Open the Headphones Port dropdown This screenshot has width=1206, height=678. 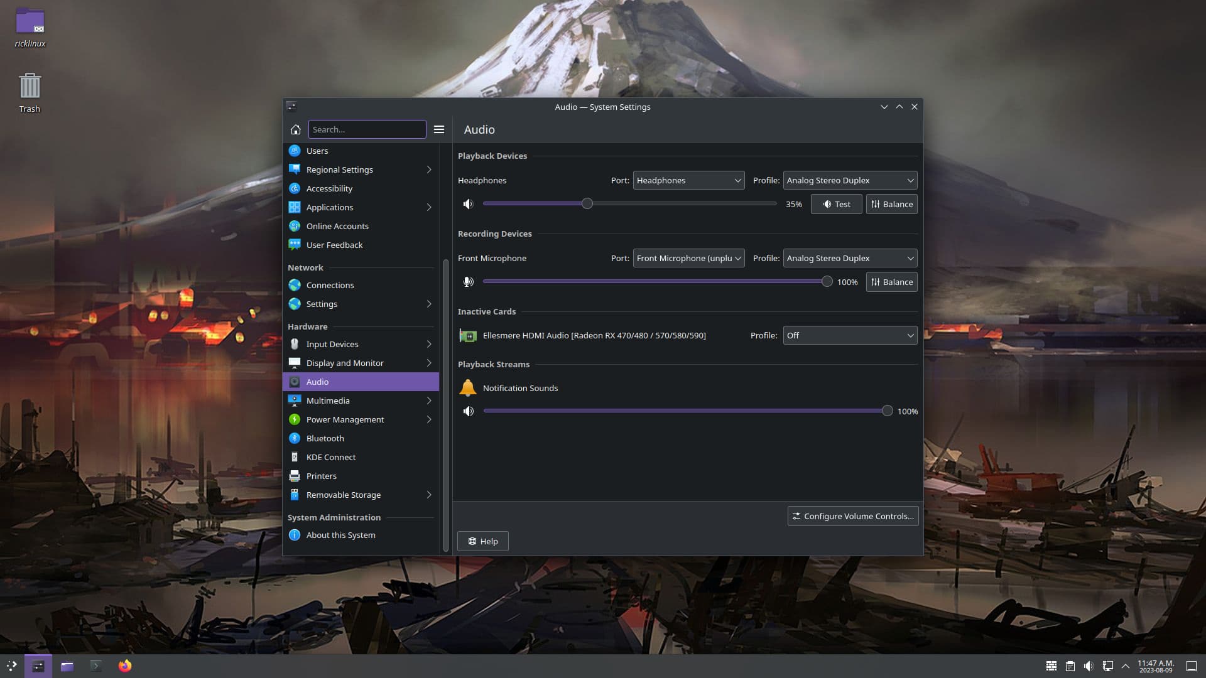tap(688, 180)
